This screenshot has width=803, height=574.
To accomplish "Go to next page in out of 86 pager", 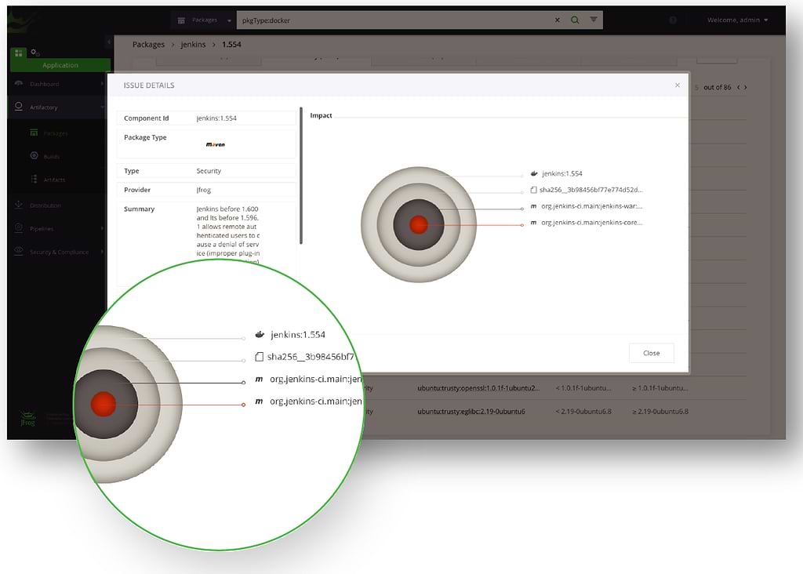I will pyautogui.click(x=746, y=87).
